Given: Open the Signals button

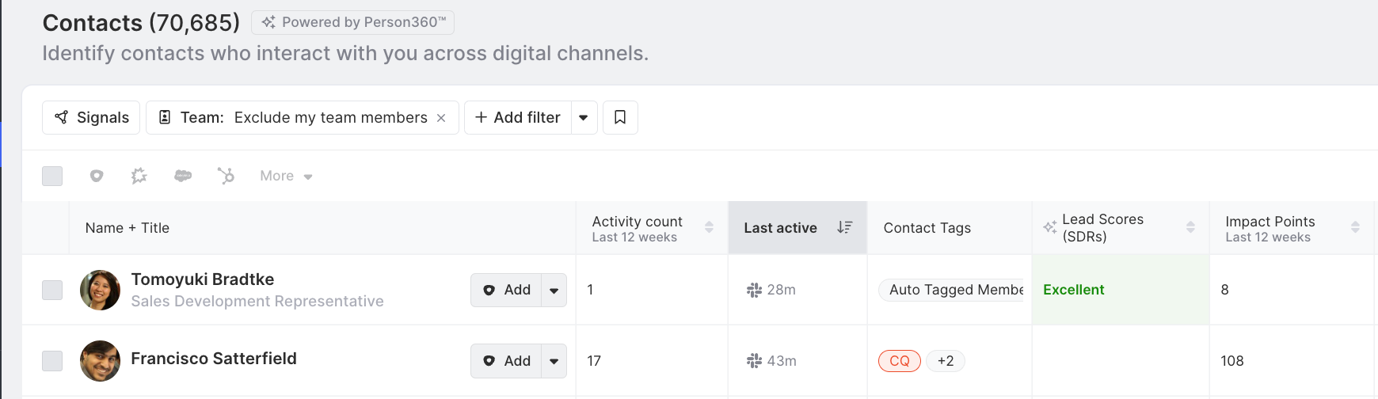Looking at the screenshot, I should pos(91,117).
